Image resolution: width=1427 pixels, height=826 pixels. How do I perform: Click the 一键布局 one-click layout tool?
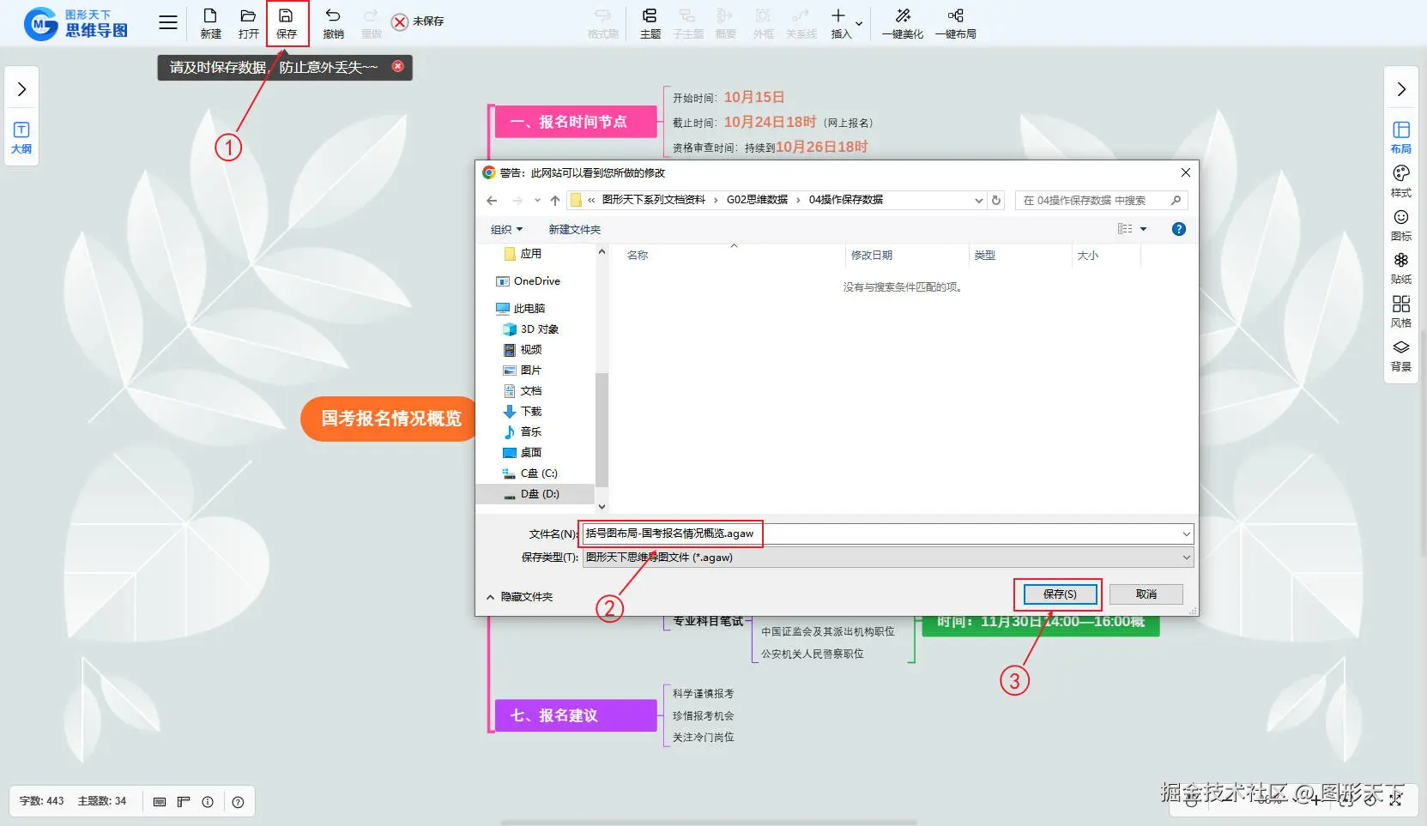(x=955, y=23)
